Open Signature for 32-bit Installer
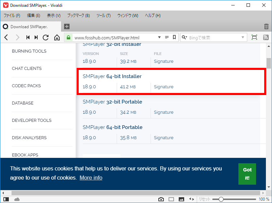Image resolution: width=272 pixels, height=203 pixels. pos(163,61)
